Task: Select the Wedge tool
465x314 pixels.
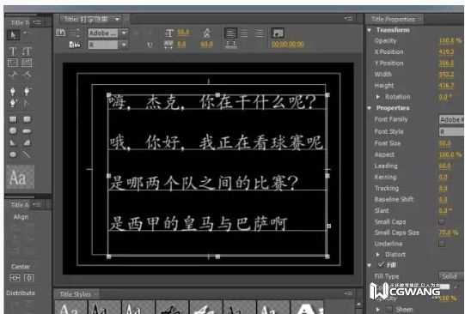Action: tap(13, 142)
